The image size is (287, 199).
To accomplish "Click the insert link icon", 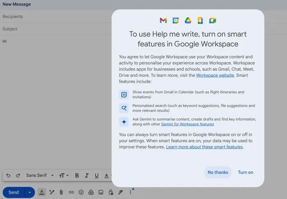I will click(71, 192).
